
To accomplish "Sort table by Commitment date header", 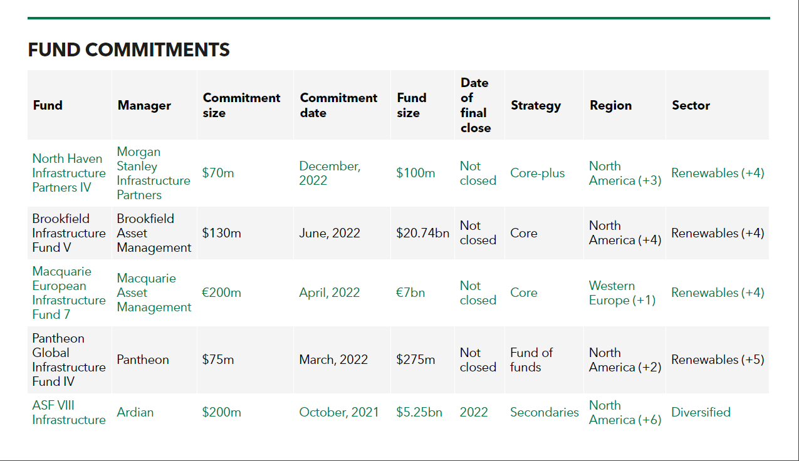I will (x=338, y=105).
